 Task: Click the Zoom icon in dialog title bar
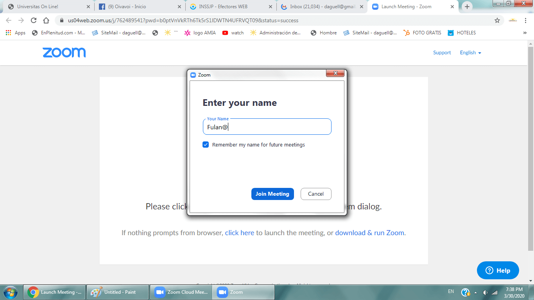click(x=193, y=75)
